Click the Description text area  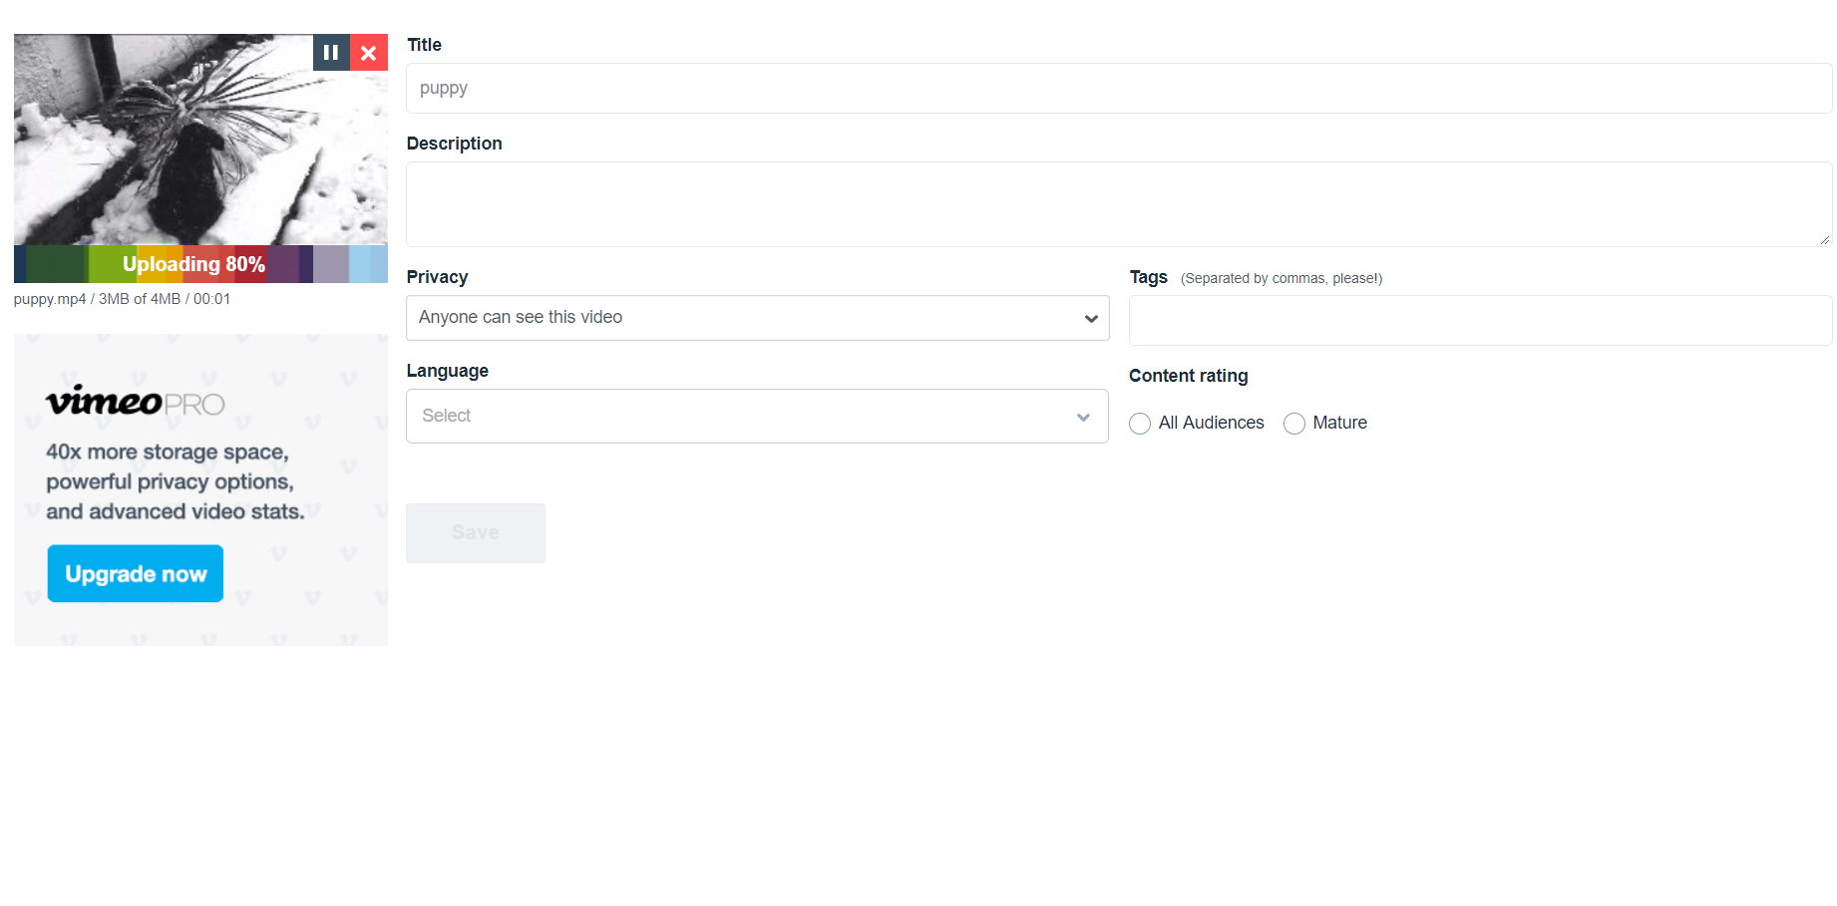click(1119, 204)
